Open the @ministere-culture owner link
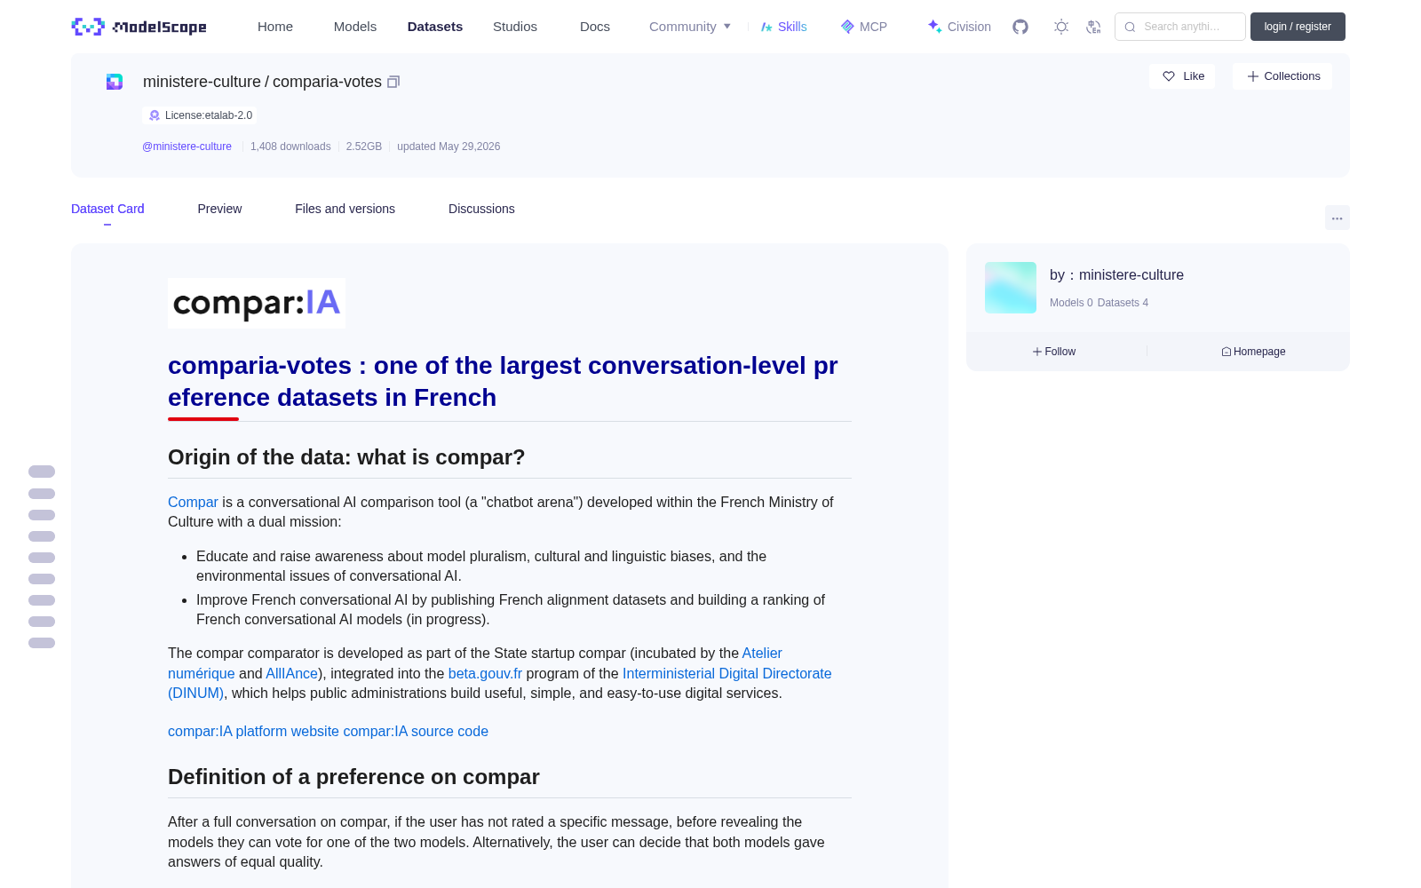This screenshot has height=888, width=1421. pyautogui.click(x=187, y=147)
